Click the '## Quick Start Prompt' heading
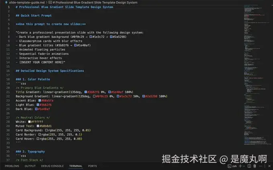273x170 pixels. point(34,16)
